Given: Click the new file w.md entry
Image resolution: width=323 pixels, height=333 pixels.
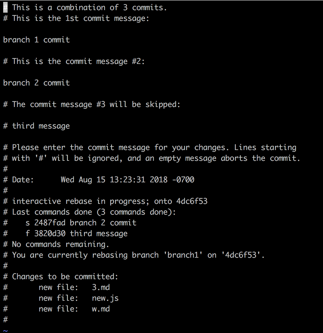Looking at the screenshot, I should coord(74,309).
